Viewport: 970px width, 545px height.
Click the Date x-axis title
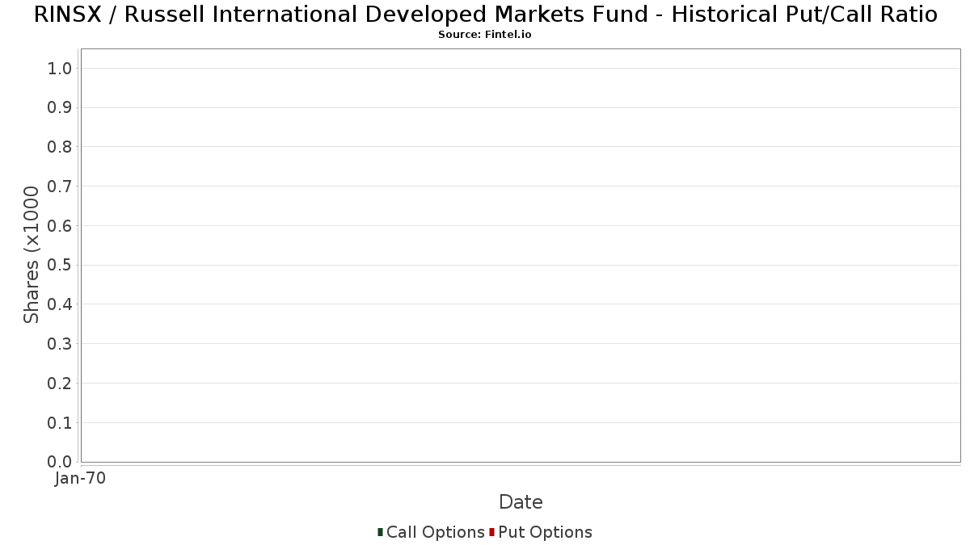pyautogui.click(x=521, y=502)
